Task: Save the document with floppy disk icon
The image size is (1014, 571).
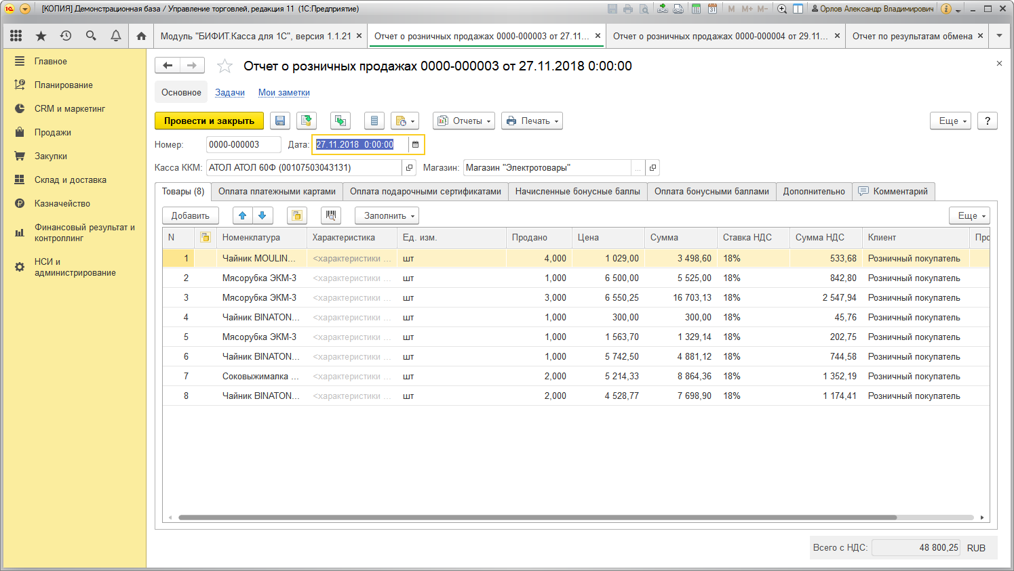Action: point(280,121)
